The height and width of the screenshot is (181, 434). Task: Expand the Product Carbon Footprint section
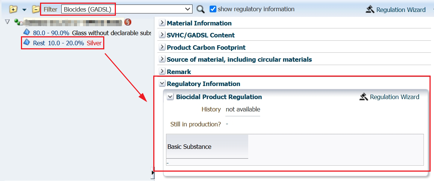coord(162,47)
